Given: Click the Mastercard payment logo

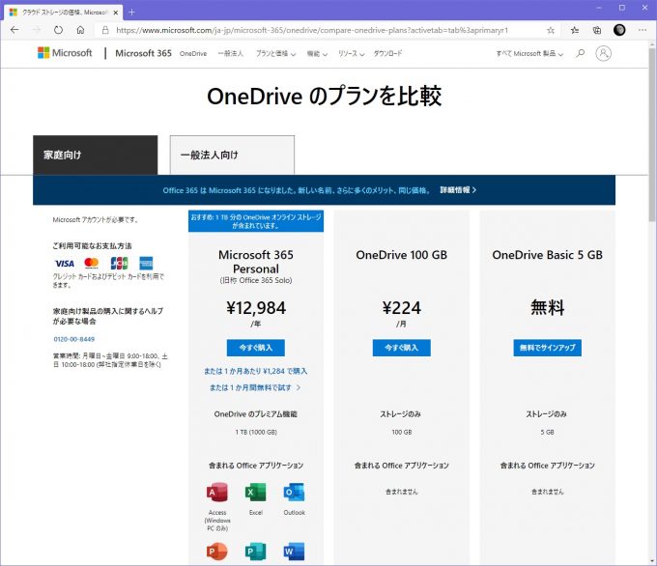Looking at the screenshot, I should pyautogui.click(x=92, y=263).
